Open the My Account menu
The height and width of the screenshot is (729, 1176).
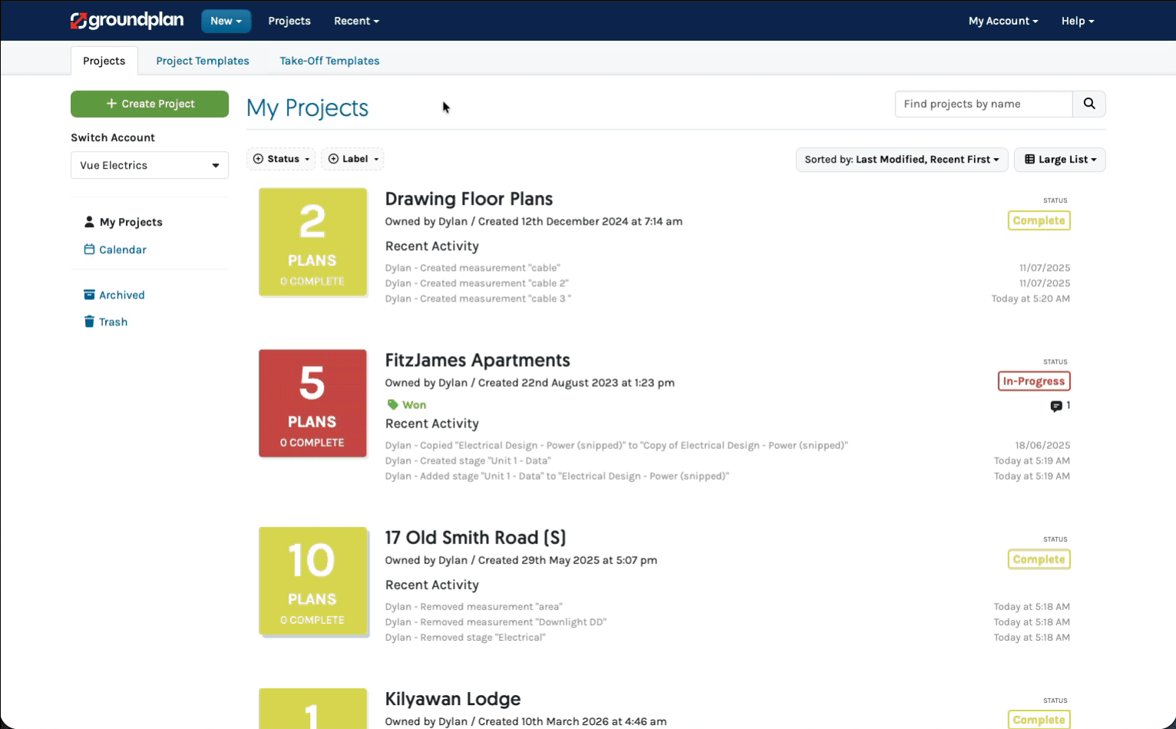[1003, 21]
